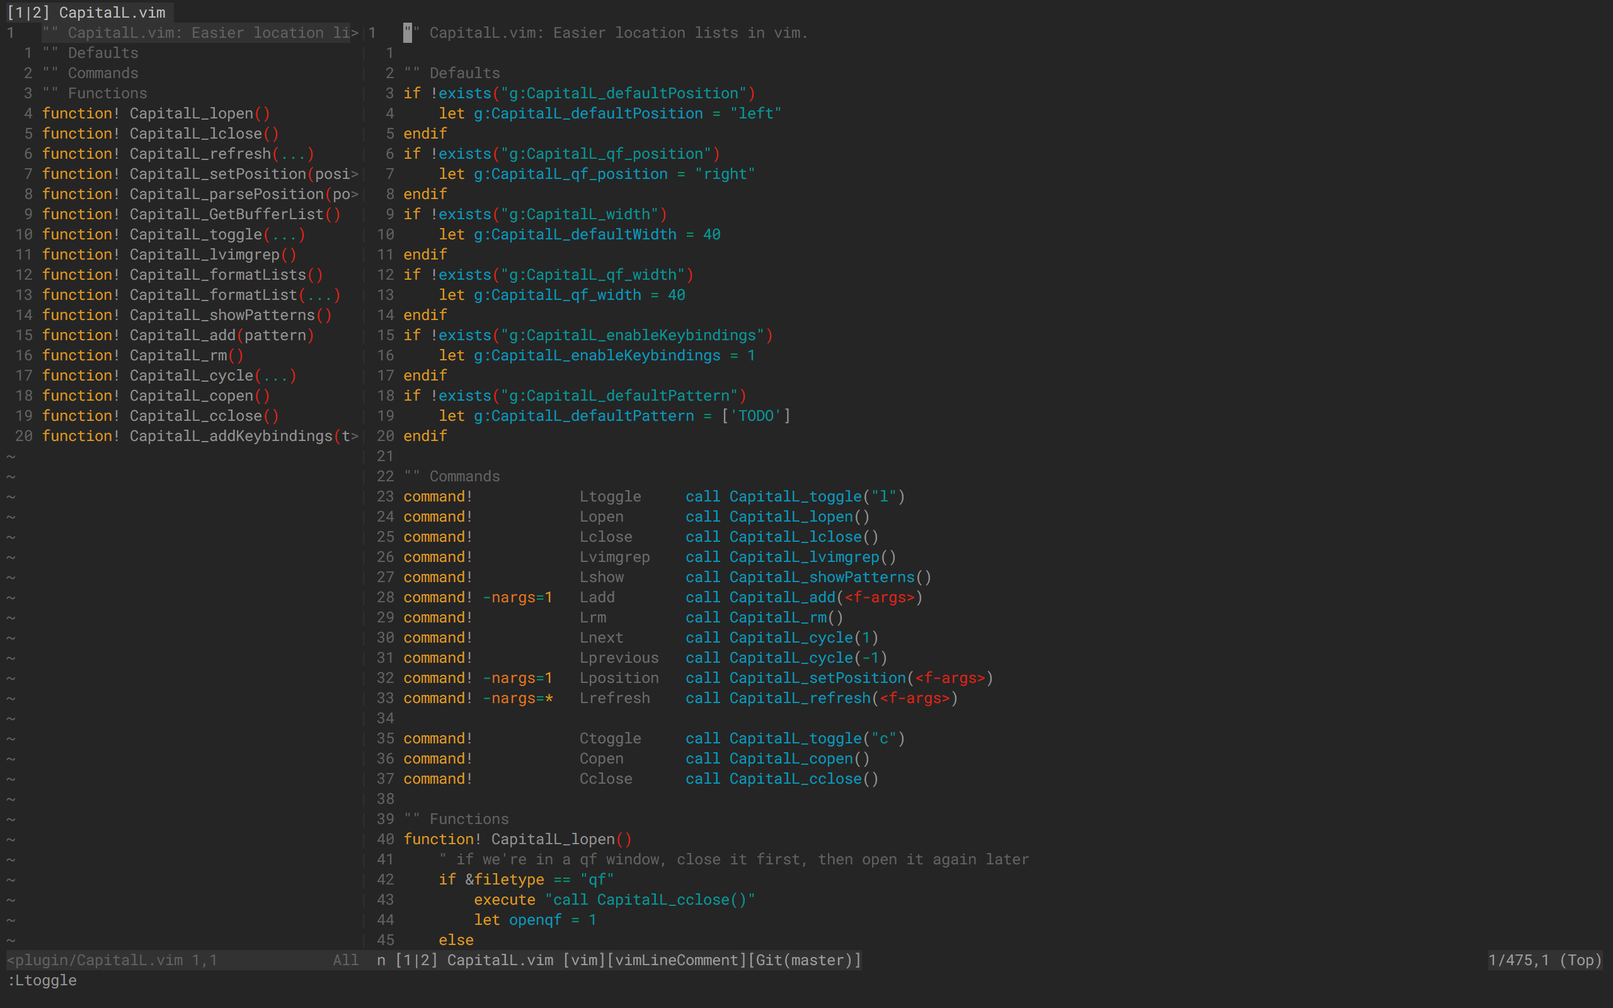
Task: Click the 'Lnext' command name
Action: (x=601, y=638)
